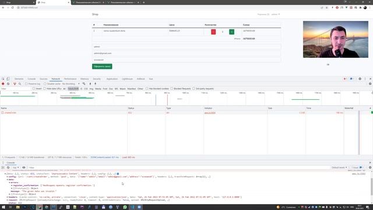Click the green order submit button
373x210 pixels.
click(x=102, y=66)
